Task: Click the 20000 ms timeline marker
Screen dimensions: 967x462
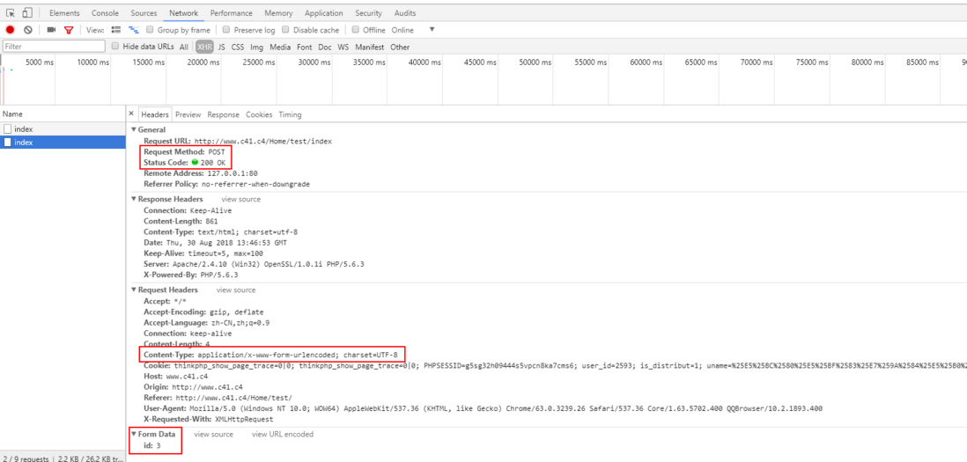Action: (203, 62)
